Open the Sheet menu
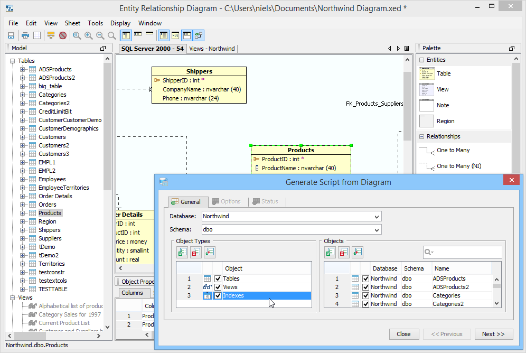 click(x=72, y=23)
